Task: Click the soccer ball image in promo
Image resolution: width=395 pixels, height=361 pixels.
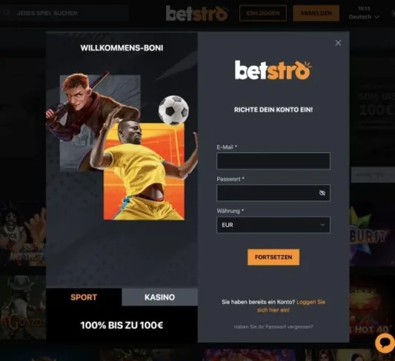Action: point(173,110)
